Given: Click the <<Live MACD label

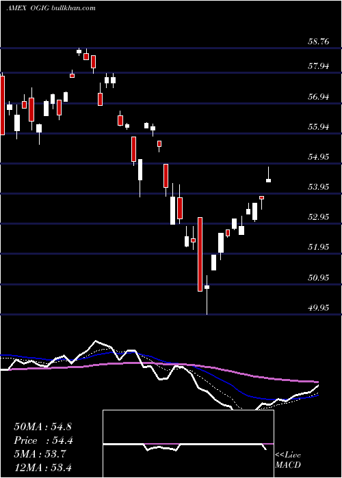Looking at the screenshot, I should pyautogui.click(x=288, y=460).
